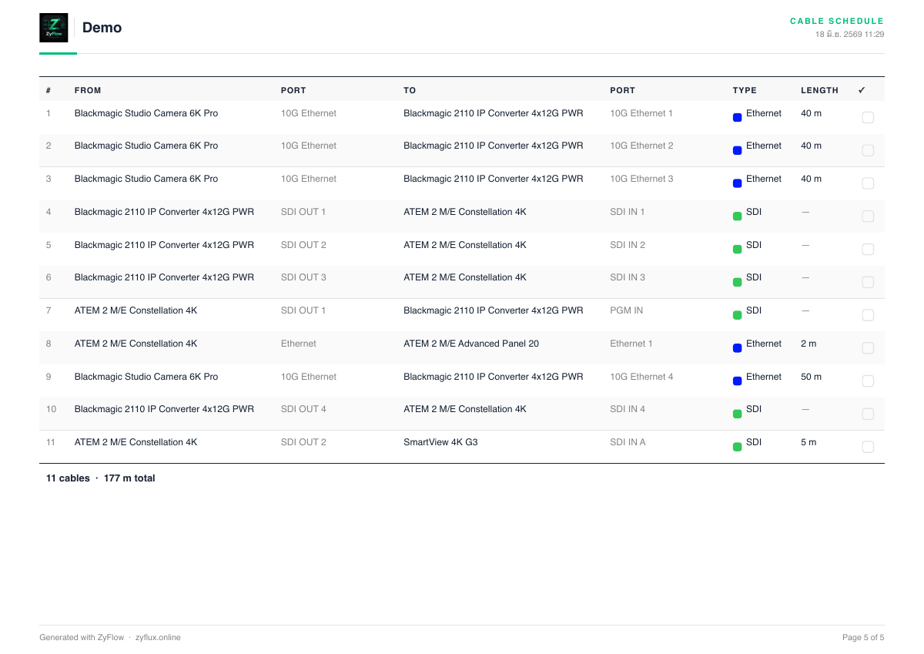Tick the checkbox for cable row 3
The height and width of the screenshot is (654, 924).
[868, 183]
